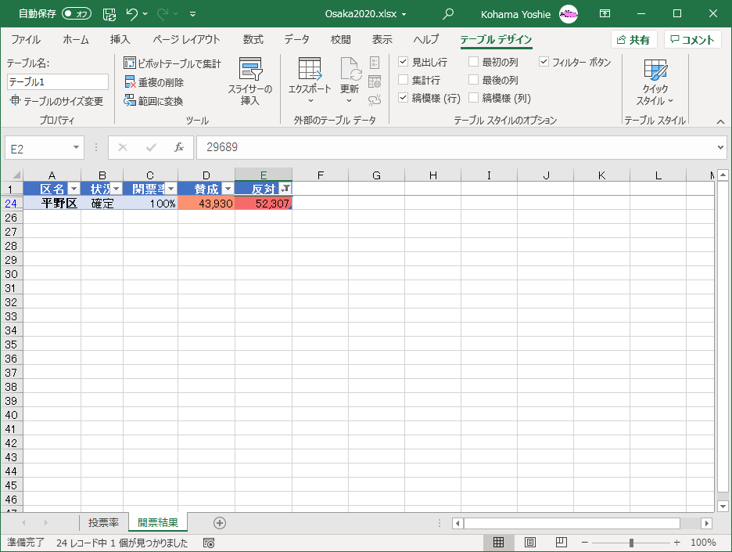Click the formula cancel X icon
Viewport: 732px width, 552px height.
[x=123, y=148]
